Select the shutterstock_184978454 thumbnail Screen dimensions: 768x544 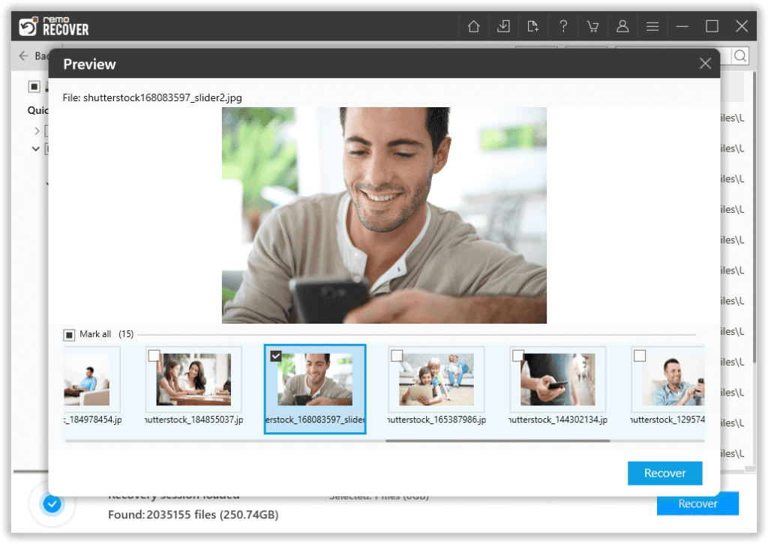[x=88, y=380]
